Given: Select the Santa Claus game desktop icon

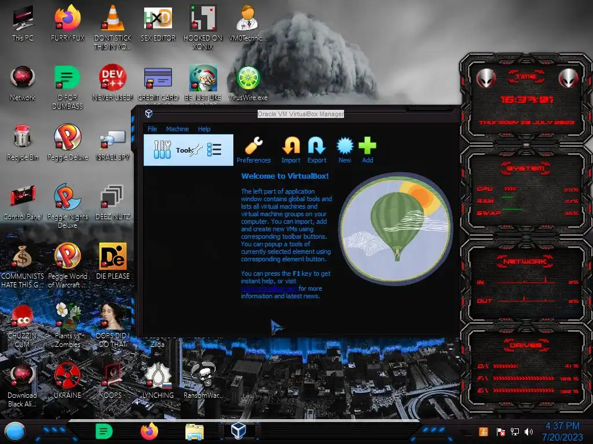Looking at the screenshot, I should [x=203, y=83].
